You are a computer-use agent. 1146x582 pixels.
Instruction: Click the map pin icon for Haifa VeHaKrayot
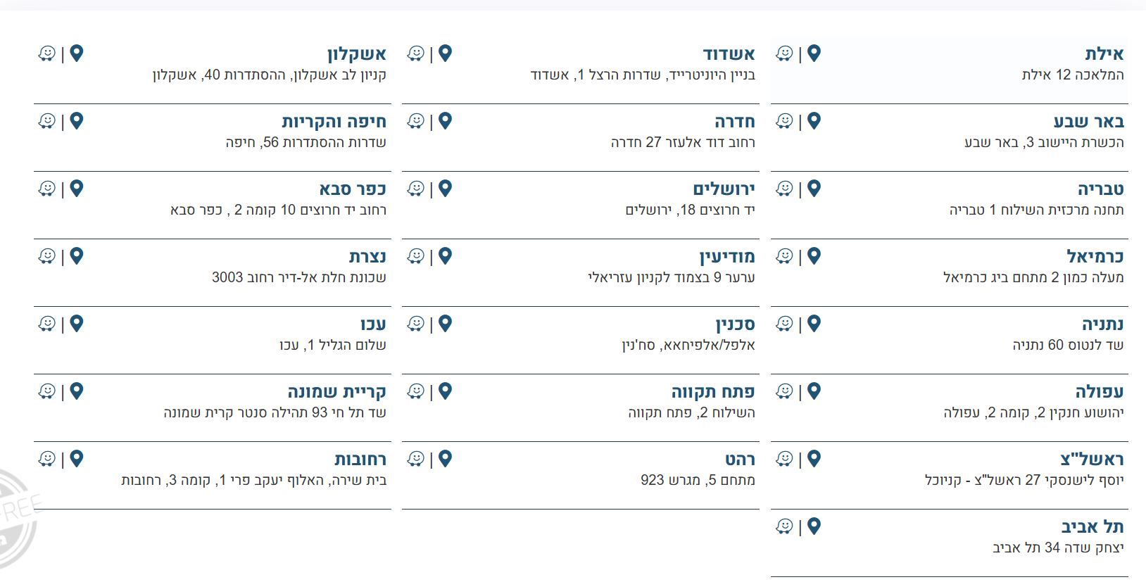click(x=77, y=120)
